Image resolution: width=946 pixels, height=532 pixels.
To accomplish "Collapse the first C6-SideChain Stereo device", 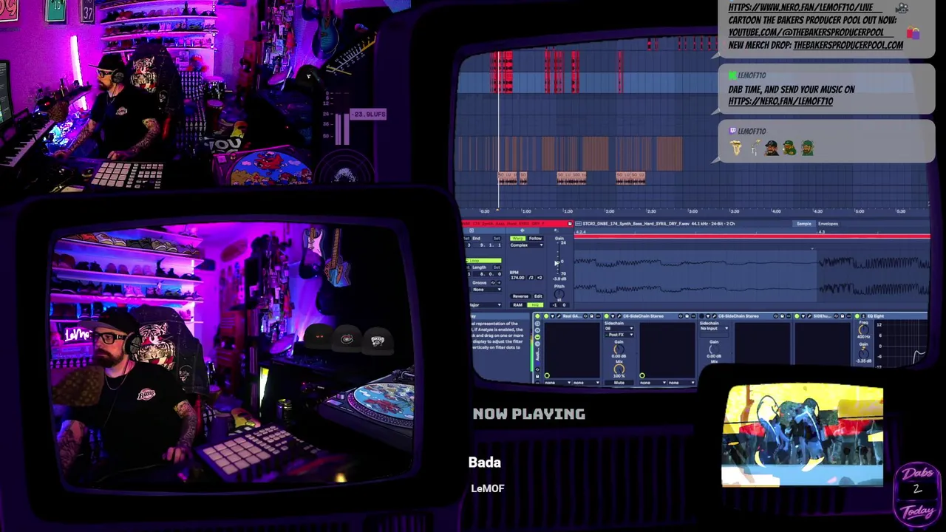I will (x=613, y=316).
